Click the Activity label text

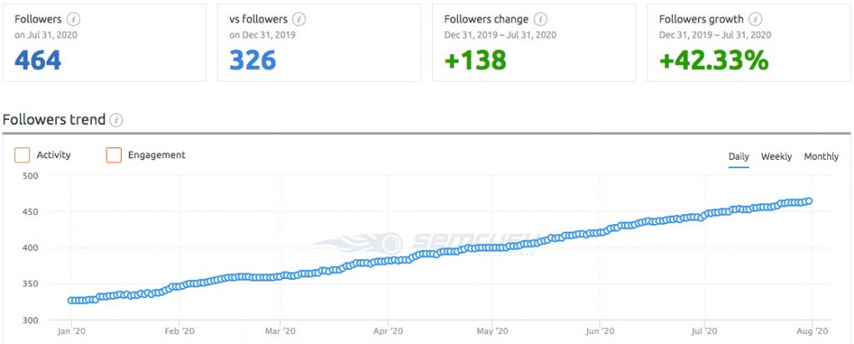coord(53,155)
